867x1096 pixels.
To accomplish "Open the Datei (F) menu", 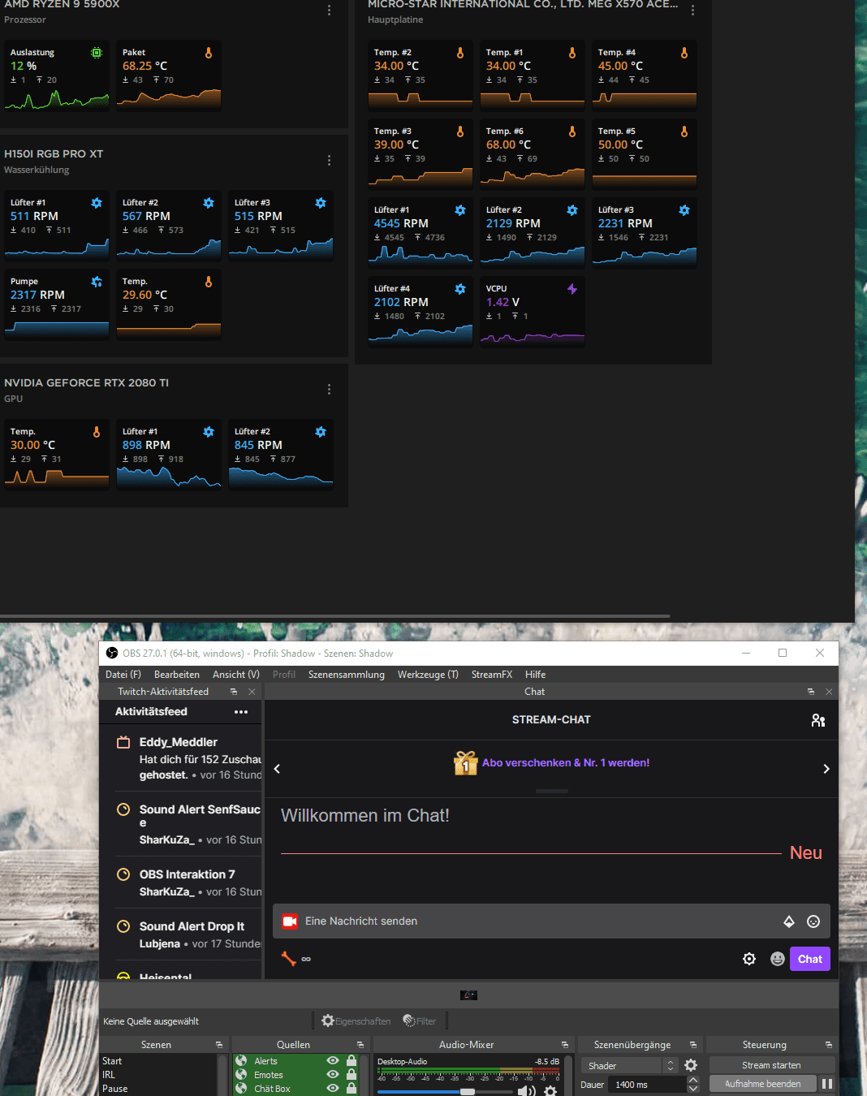I will [123, 675].
